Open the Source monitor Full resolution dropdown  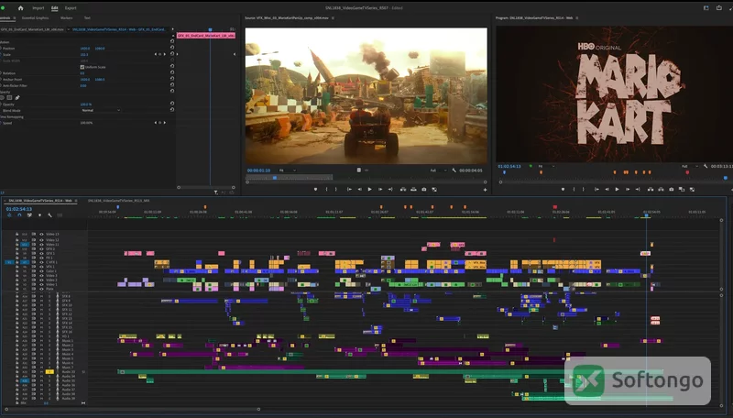(x=439, y=170)
